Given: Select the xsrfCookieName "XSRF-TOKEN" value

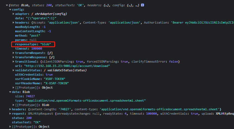Looking at the screenshot, I should click(55, 79).
